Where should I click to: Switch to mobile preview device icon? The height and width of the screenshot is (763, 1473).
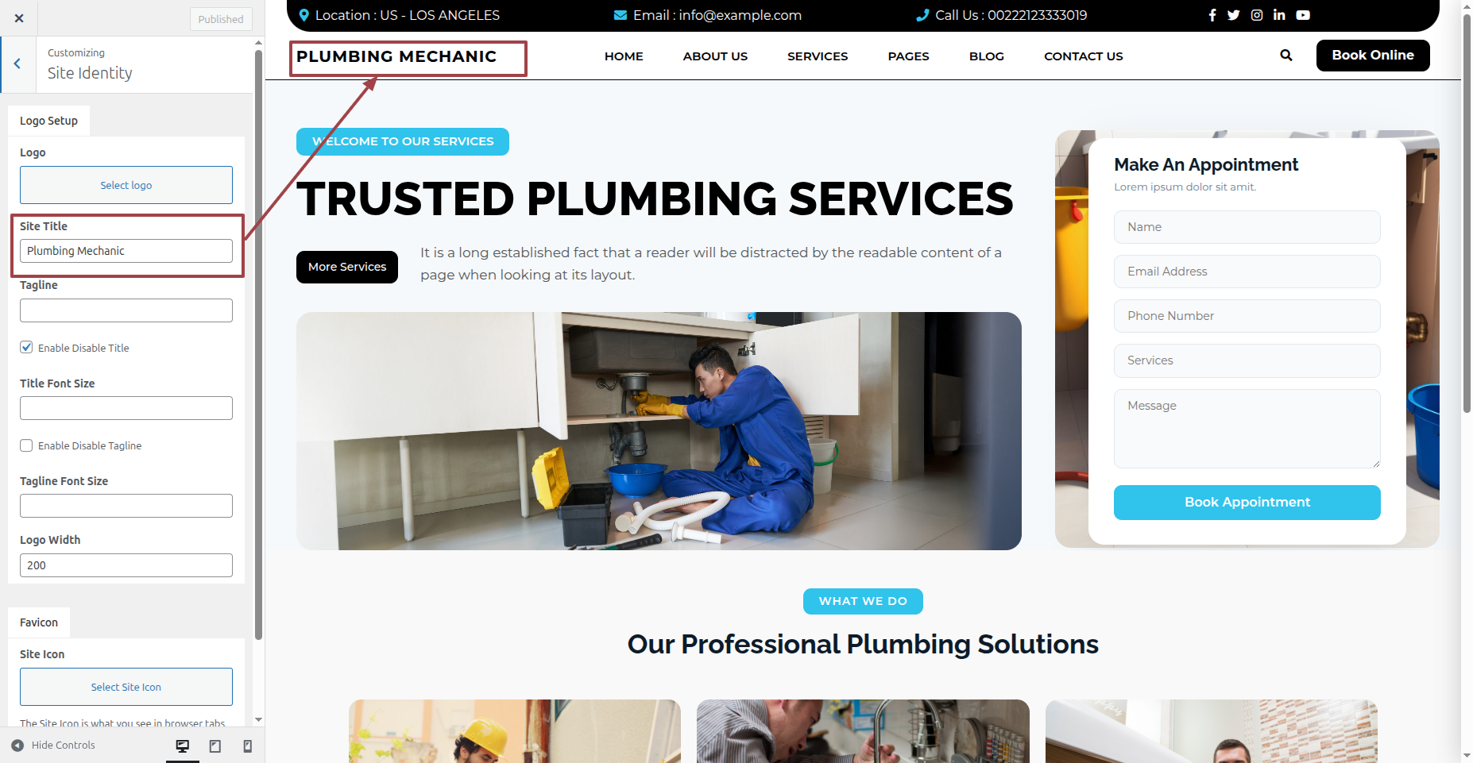248,746
